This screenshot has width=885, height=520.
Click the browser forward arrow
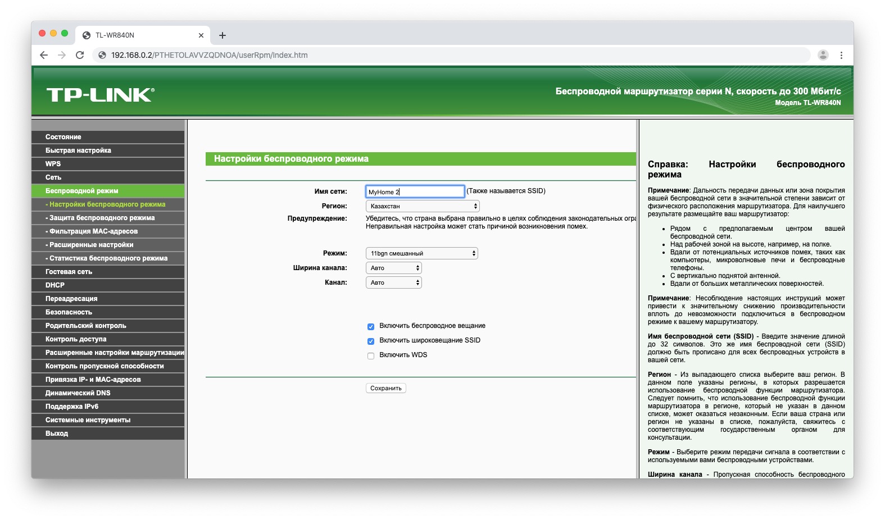click(62, 55)
